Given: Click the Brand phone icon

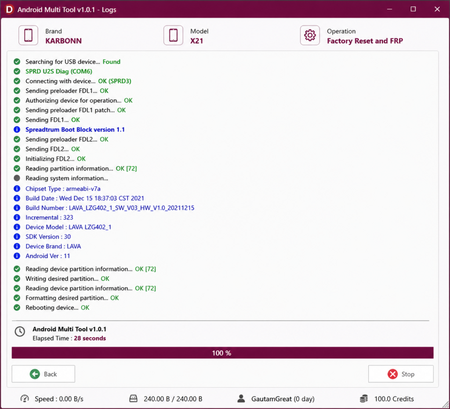Looking at the screenshot, I should pos(29,35).
